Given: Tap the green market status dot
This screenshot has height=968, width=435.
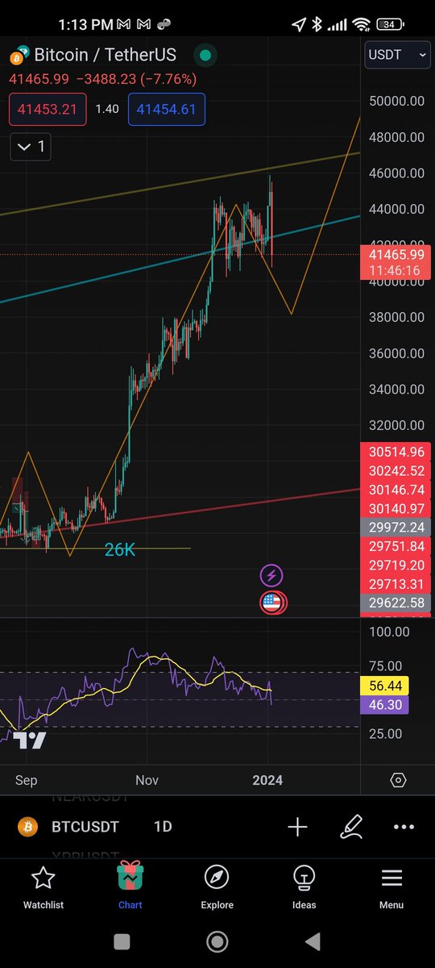Looking at the screenshot, I should (x=205, y=56).
